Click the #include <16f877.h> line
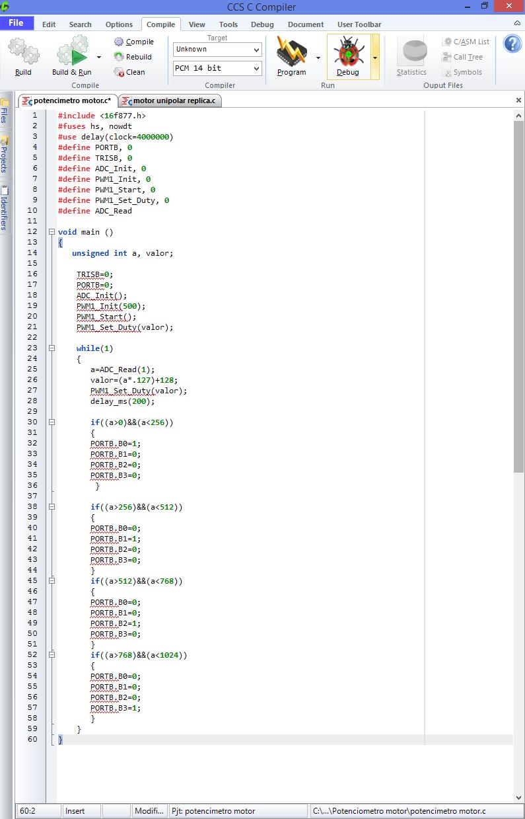525x819 pixels. click(x=102, y=116)
